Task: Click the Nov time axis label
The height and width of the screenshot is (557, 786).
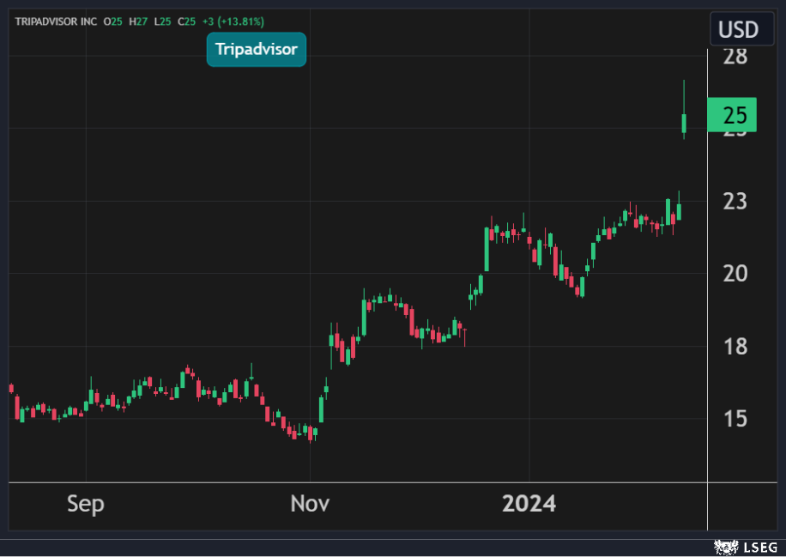Action: click(x=310, y=504)
